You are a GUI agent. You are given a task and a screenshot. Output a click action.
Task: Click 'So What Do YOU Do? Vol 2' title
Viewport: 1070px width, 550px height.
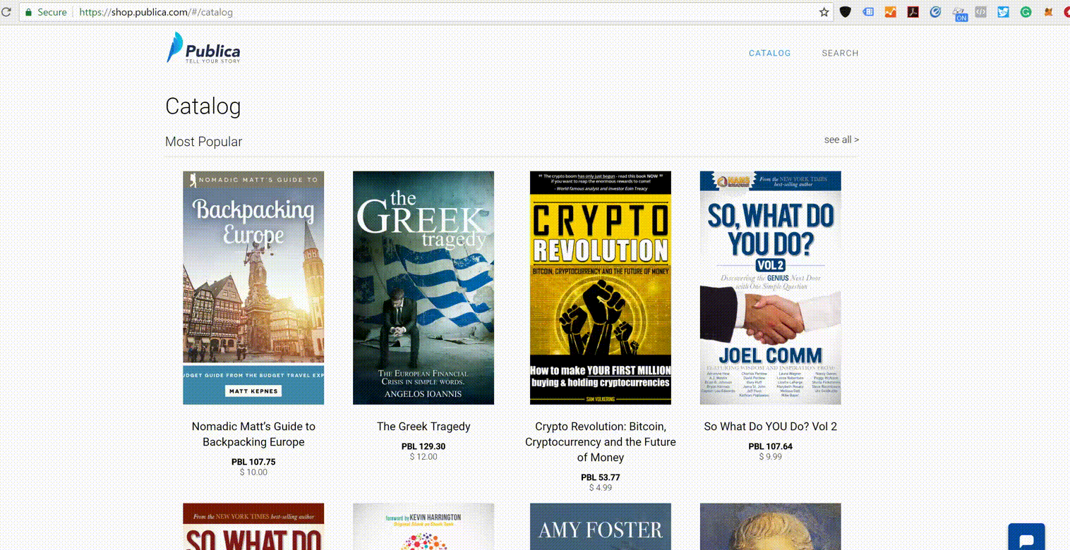(x=771, y=427)
